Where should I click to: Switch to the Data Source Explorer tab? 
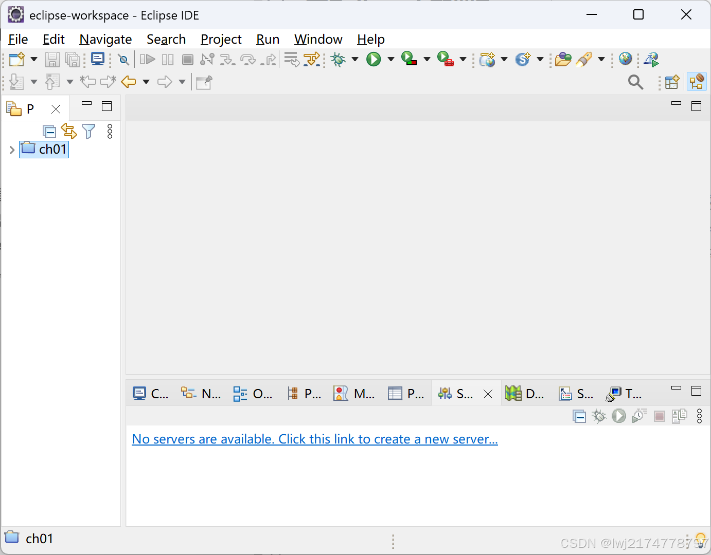point(524,394)
